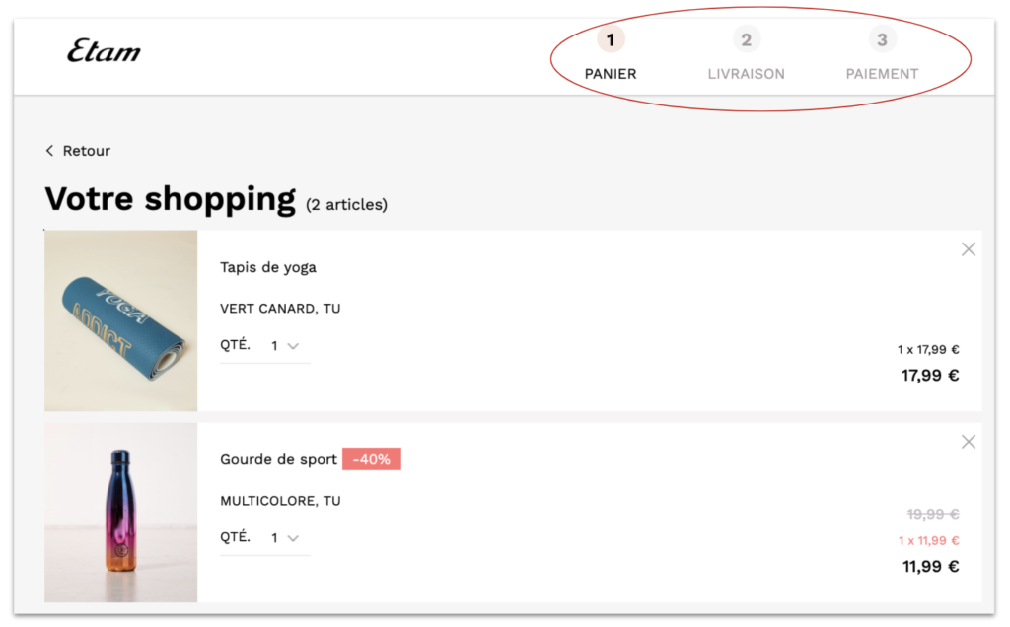
Task: Click the step 2 circle icon
Action: point(747,40)
